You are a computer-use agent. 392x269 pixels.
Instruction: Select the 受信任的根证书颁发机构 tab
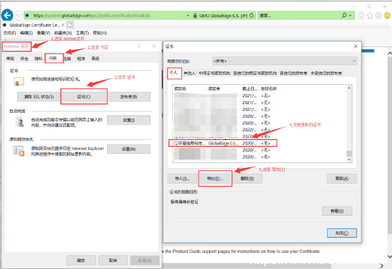(x=255, y=73)
